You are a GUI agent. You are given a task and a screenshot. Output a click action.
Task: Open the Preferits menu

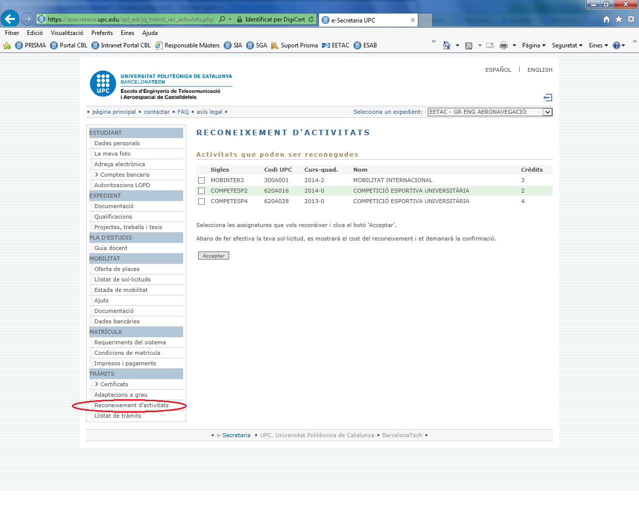102,33
